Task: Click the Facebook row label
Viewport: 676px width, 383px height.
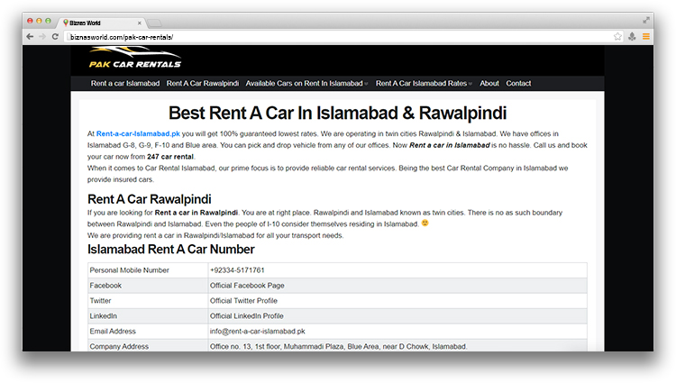Action: pos(105,286)
